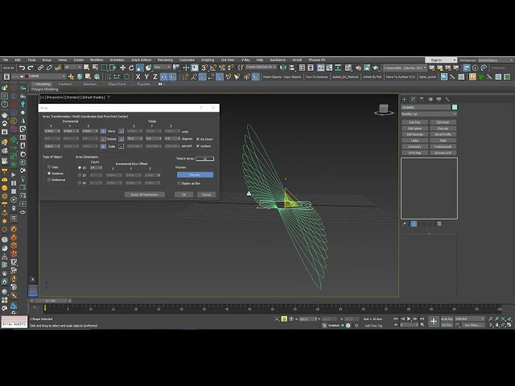Choose the Select and Move tool

pos(122,68)
